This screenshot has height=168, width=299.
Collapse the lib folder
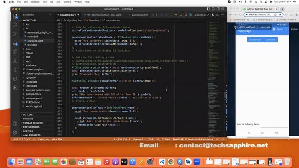(27, 28)
